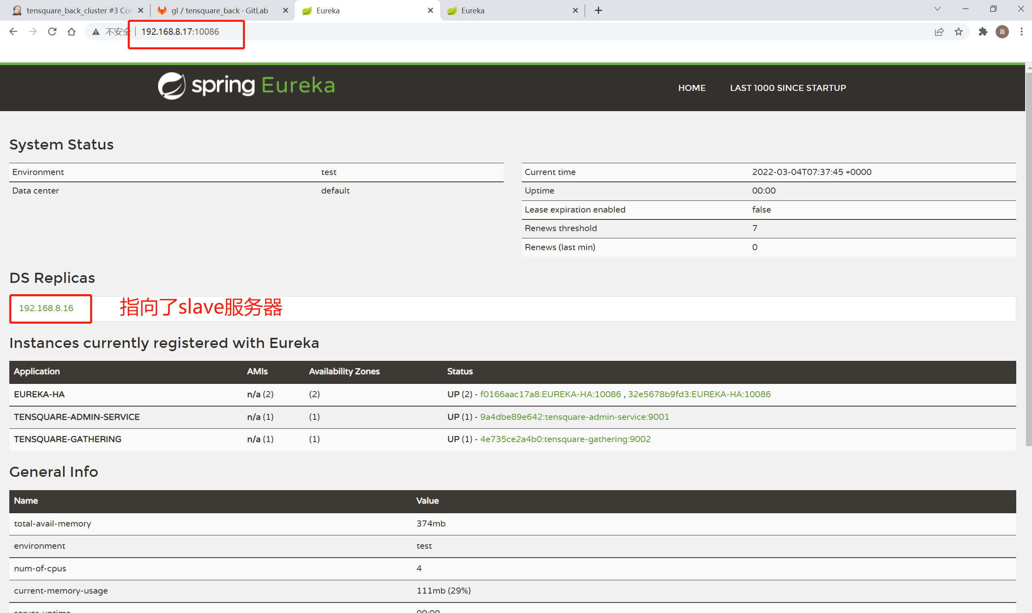The width and height of the screenshot is (1032, 613).
Task: Click the AMIs column header
Action: point(257,371)
